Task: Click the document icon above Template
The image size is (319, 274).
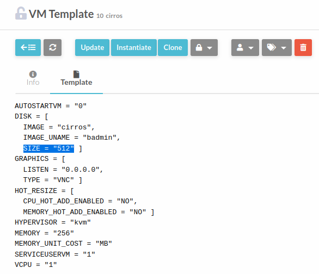Action: pos(76,74)
